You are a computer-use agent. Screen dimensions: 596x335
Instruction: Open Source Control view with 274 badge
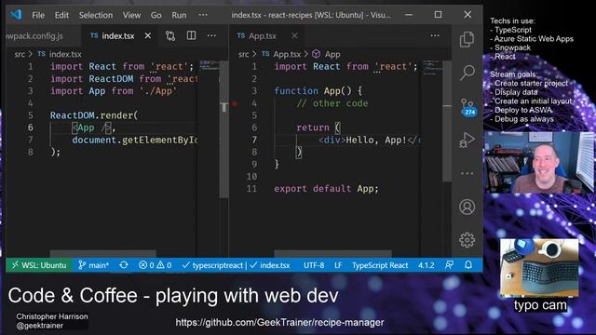point(467,108)
